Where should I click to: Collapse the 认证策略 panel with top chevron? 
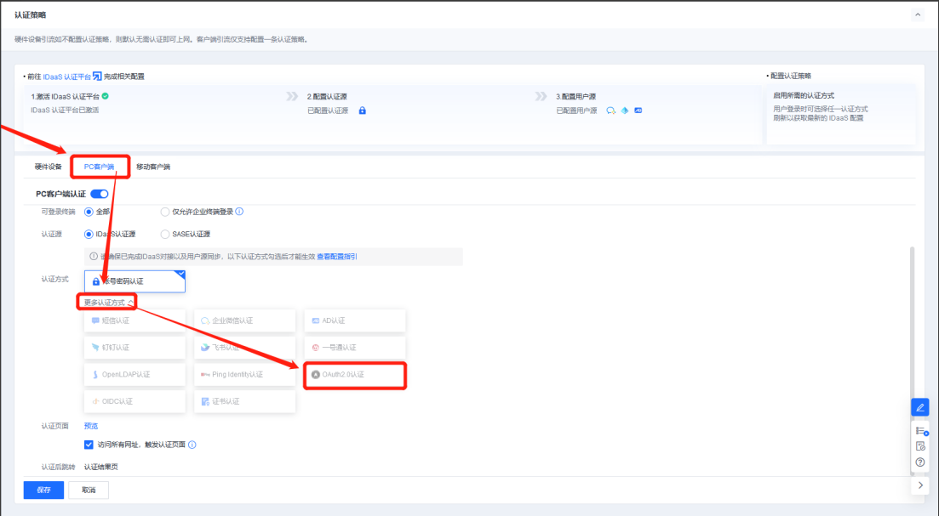[x=917, y=15]
